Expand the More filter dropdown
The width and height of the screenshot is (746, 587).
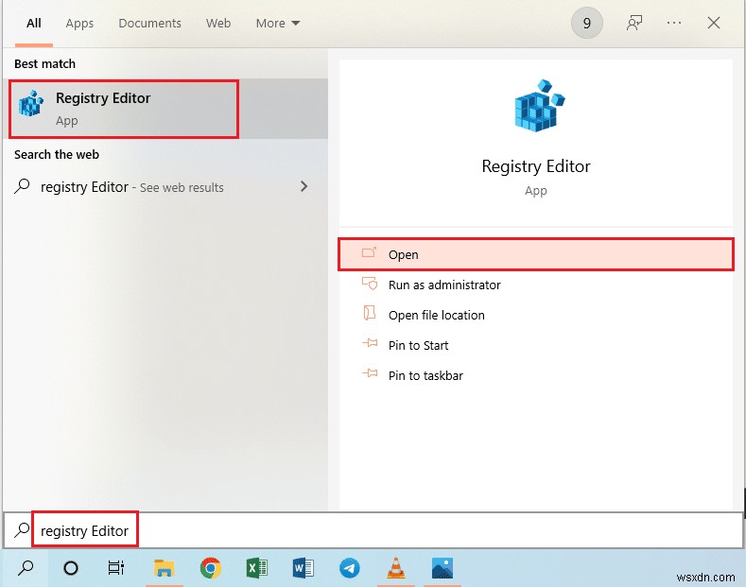click(278, 24)
